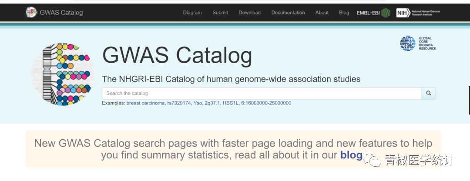Go to the Download page

(x=249, y=13)
